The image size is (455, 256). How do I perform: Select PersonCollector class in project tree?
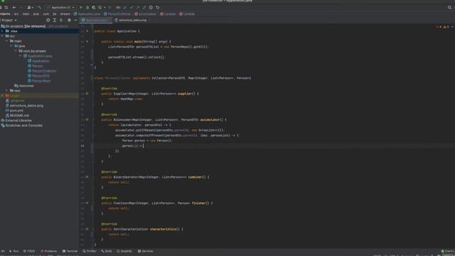point(42,71)
